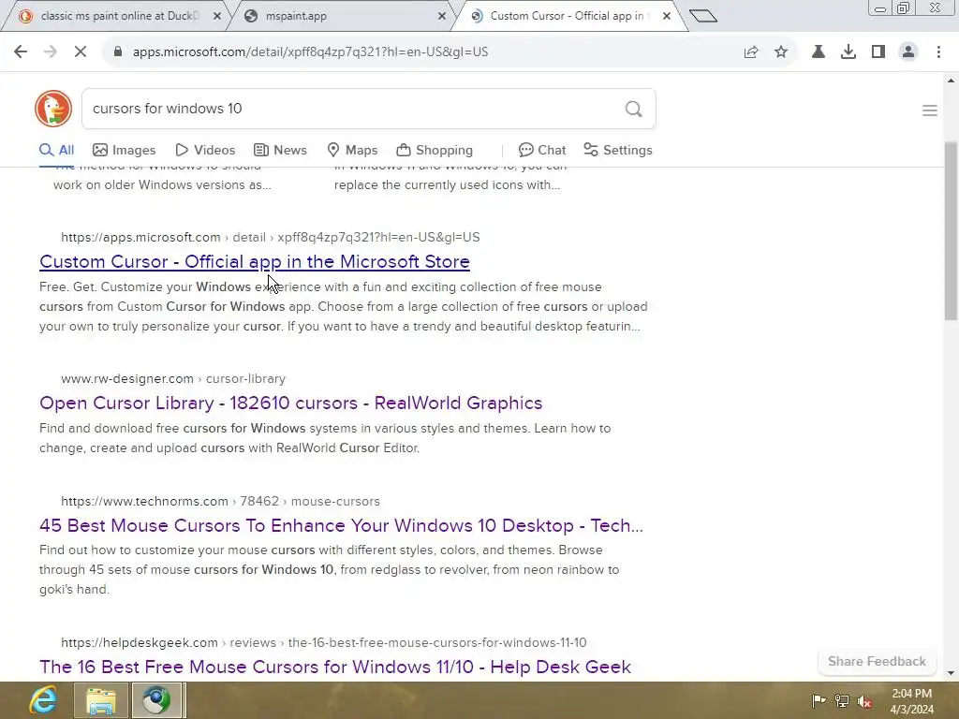Switch to Videos results

205,151
